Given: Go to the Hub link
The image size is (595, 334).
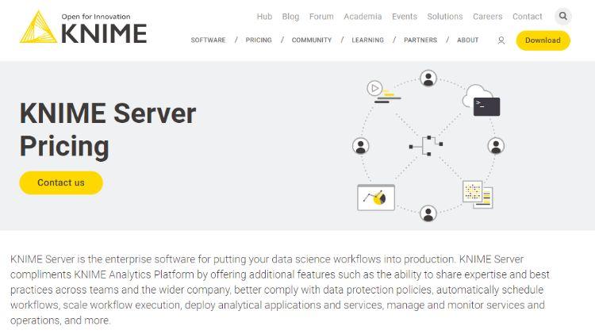Looking at the screenshot, I should click(x=264, y=17).
